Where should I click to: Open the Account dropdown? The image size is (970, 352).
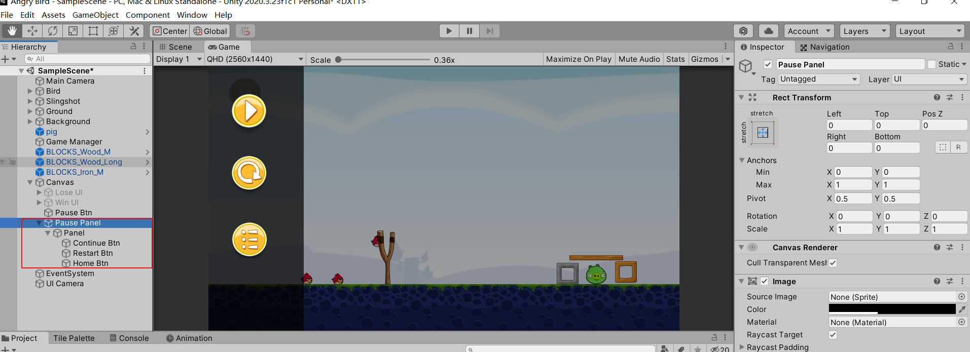coord(809,31)
